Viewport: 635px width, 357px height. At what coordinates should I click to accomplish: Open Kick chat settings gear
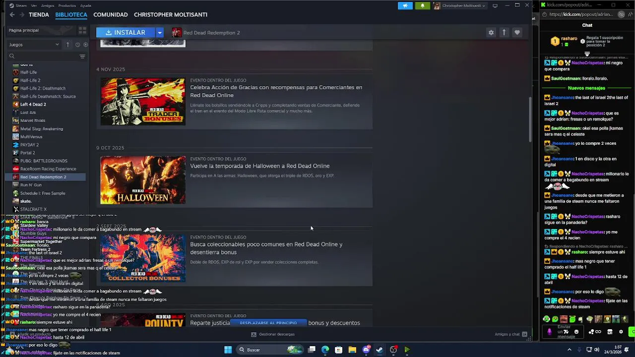click(621, 332)
